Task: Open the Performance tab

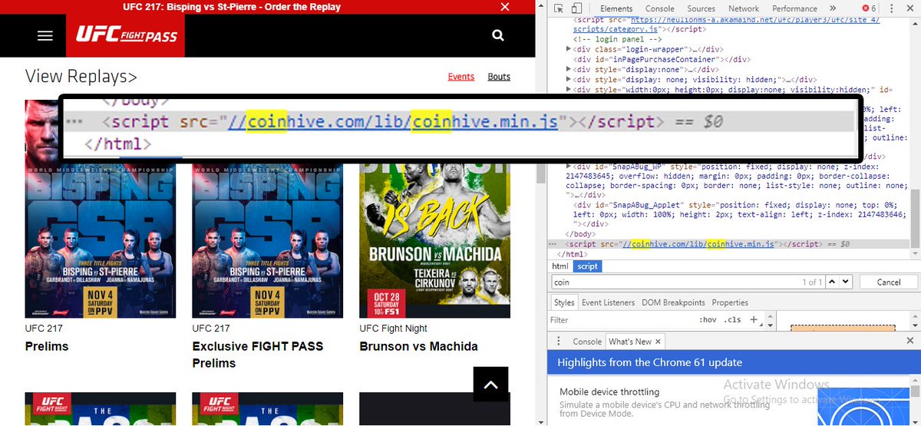Action: click(794, 8)
